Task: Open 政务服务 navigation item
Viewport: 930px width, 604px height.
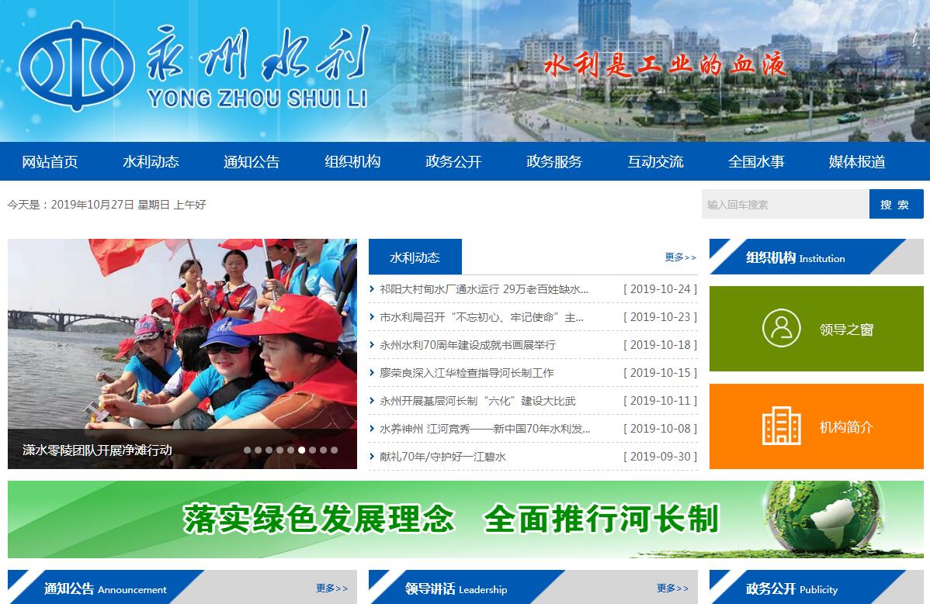Action: tap(554, 161)
